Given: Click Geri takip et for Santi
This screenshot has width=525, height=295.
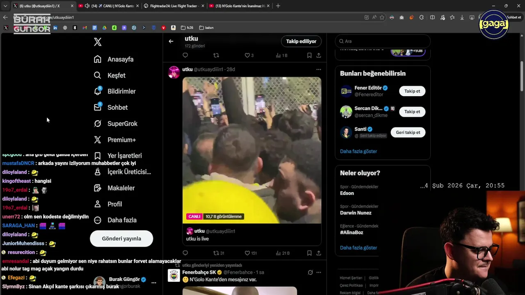Looking at the screenshot, I should (408, 132).
